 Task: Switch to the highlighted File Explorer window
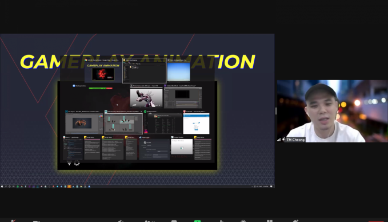click(x=145, y=71)
